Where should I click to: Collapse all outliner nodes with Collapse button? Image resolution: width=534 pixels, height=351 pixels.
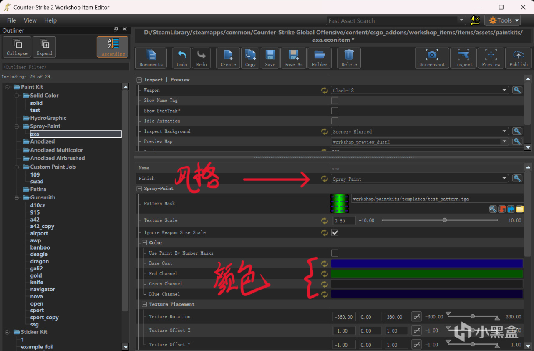[17, 47]
